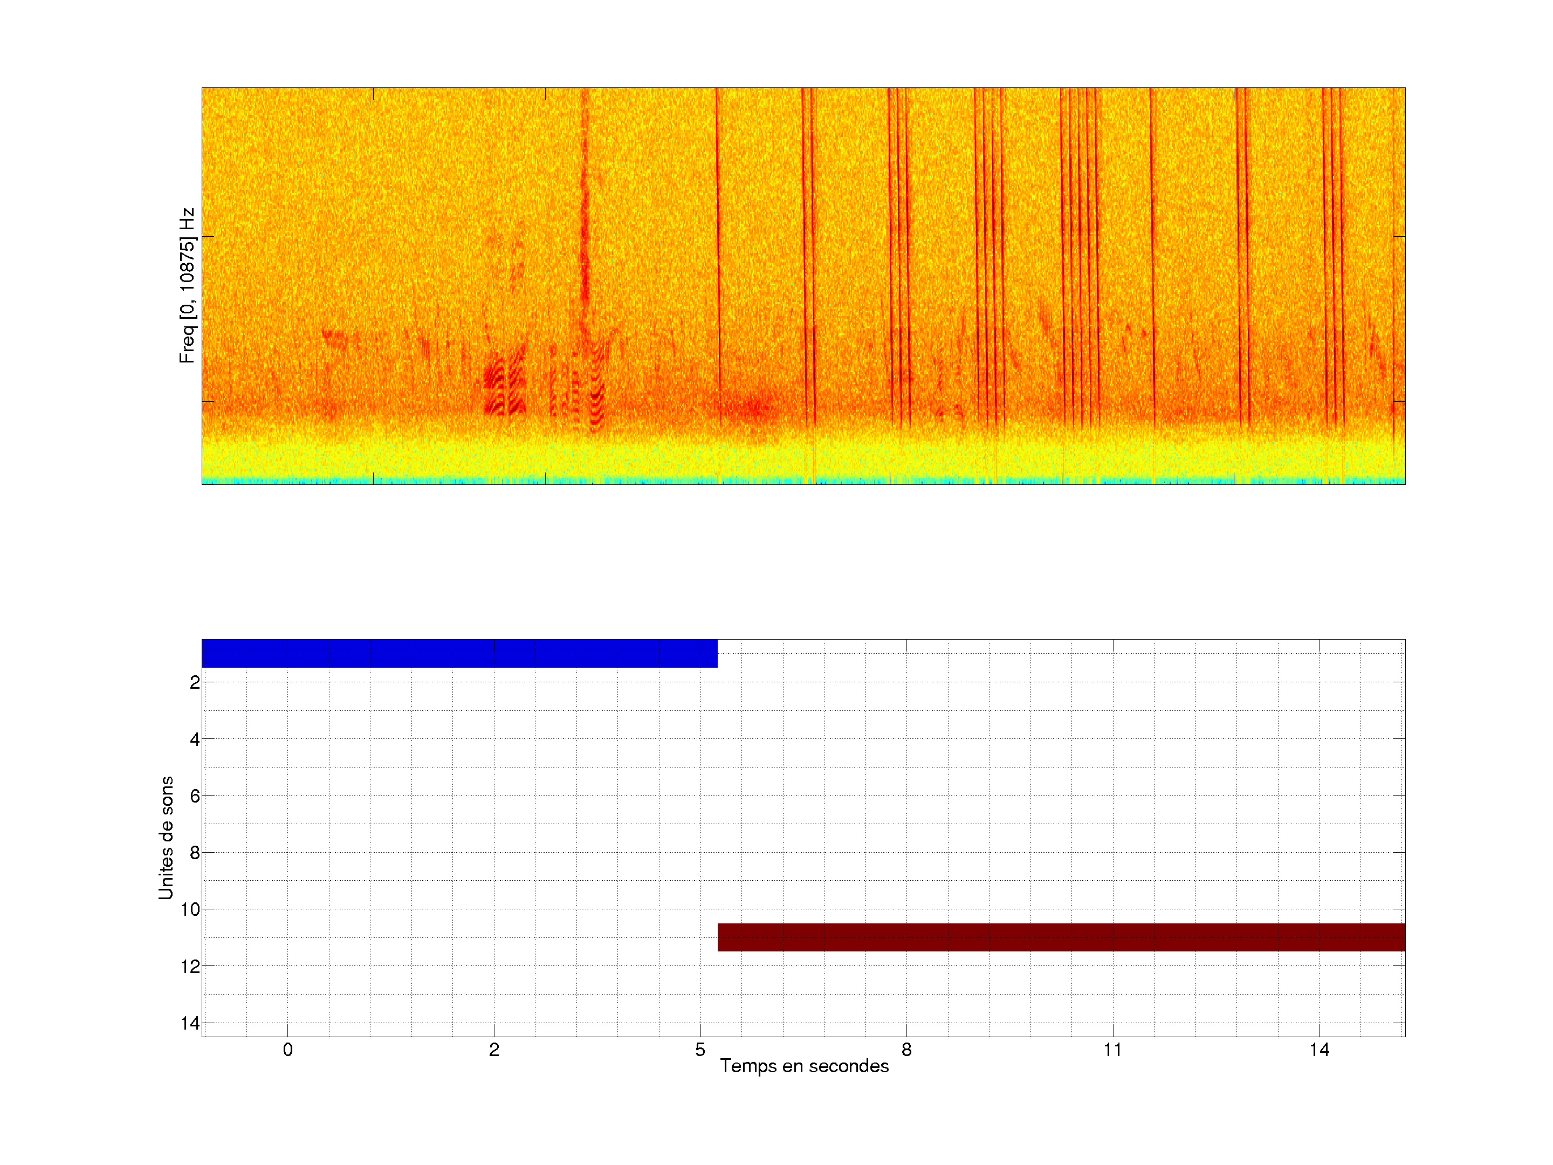This screenshot has width=1553, height=1165.
Task: Click y-axis tick label 6
Action: [x=195, y=796]
